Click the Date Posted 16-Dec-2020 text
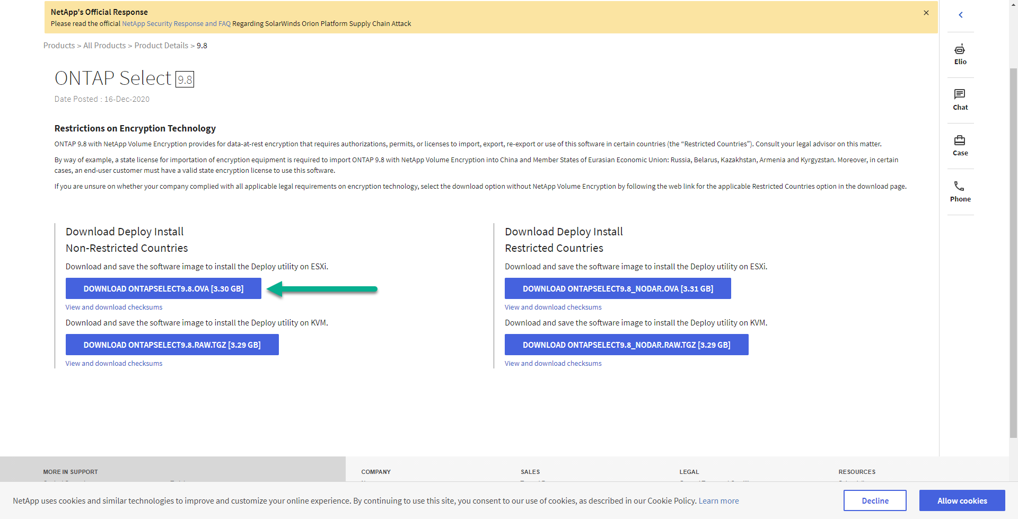 click(102, 99)
